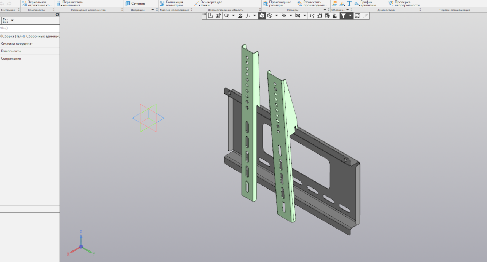Image resolution: width=487 pixels, height=262 pixels.
Task: Click the Компоненты group label
Action: [x=36, y=10]
